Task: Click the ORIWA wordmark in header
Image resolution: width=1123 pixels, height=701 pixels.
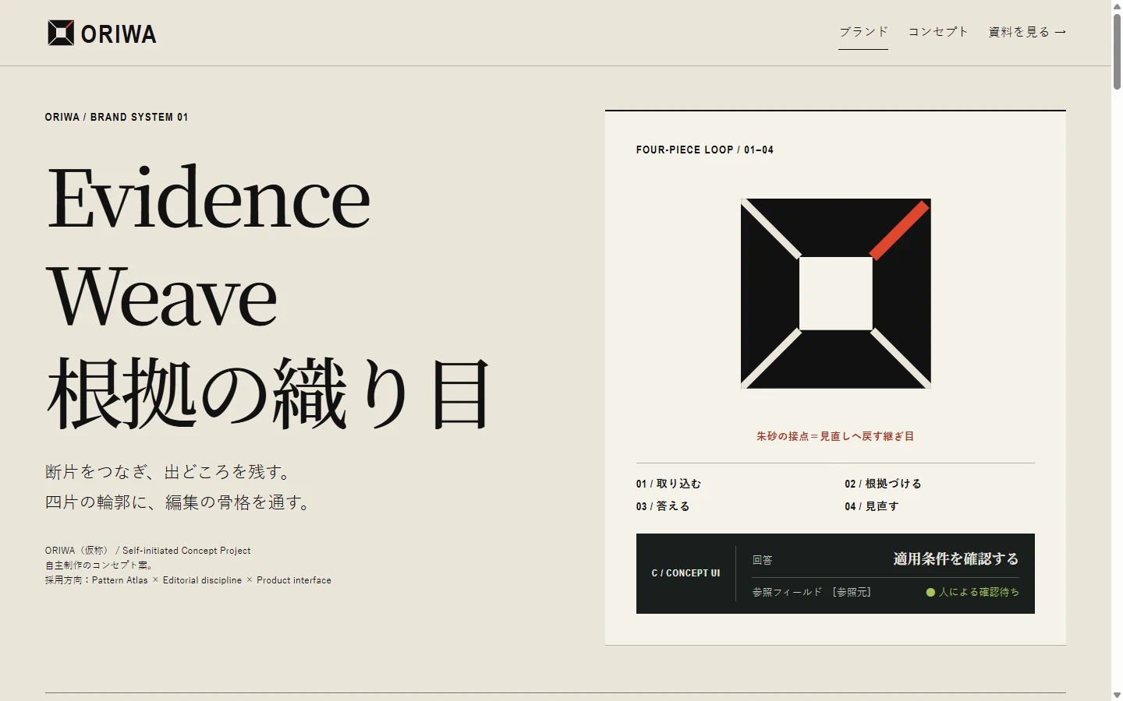Action: pos(119,34)
